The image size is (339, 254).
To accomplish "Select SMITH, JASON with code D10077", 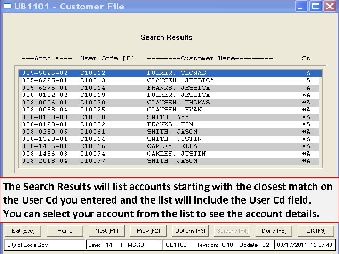I will click(x=170, y=161).
